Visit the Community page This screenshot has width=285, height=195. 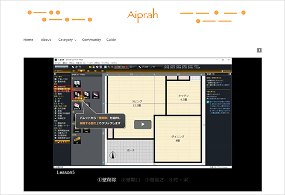(91, 40)
